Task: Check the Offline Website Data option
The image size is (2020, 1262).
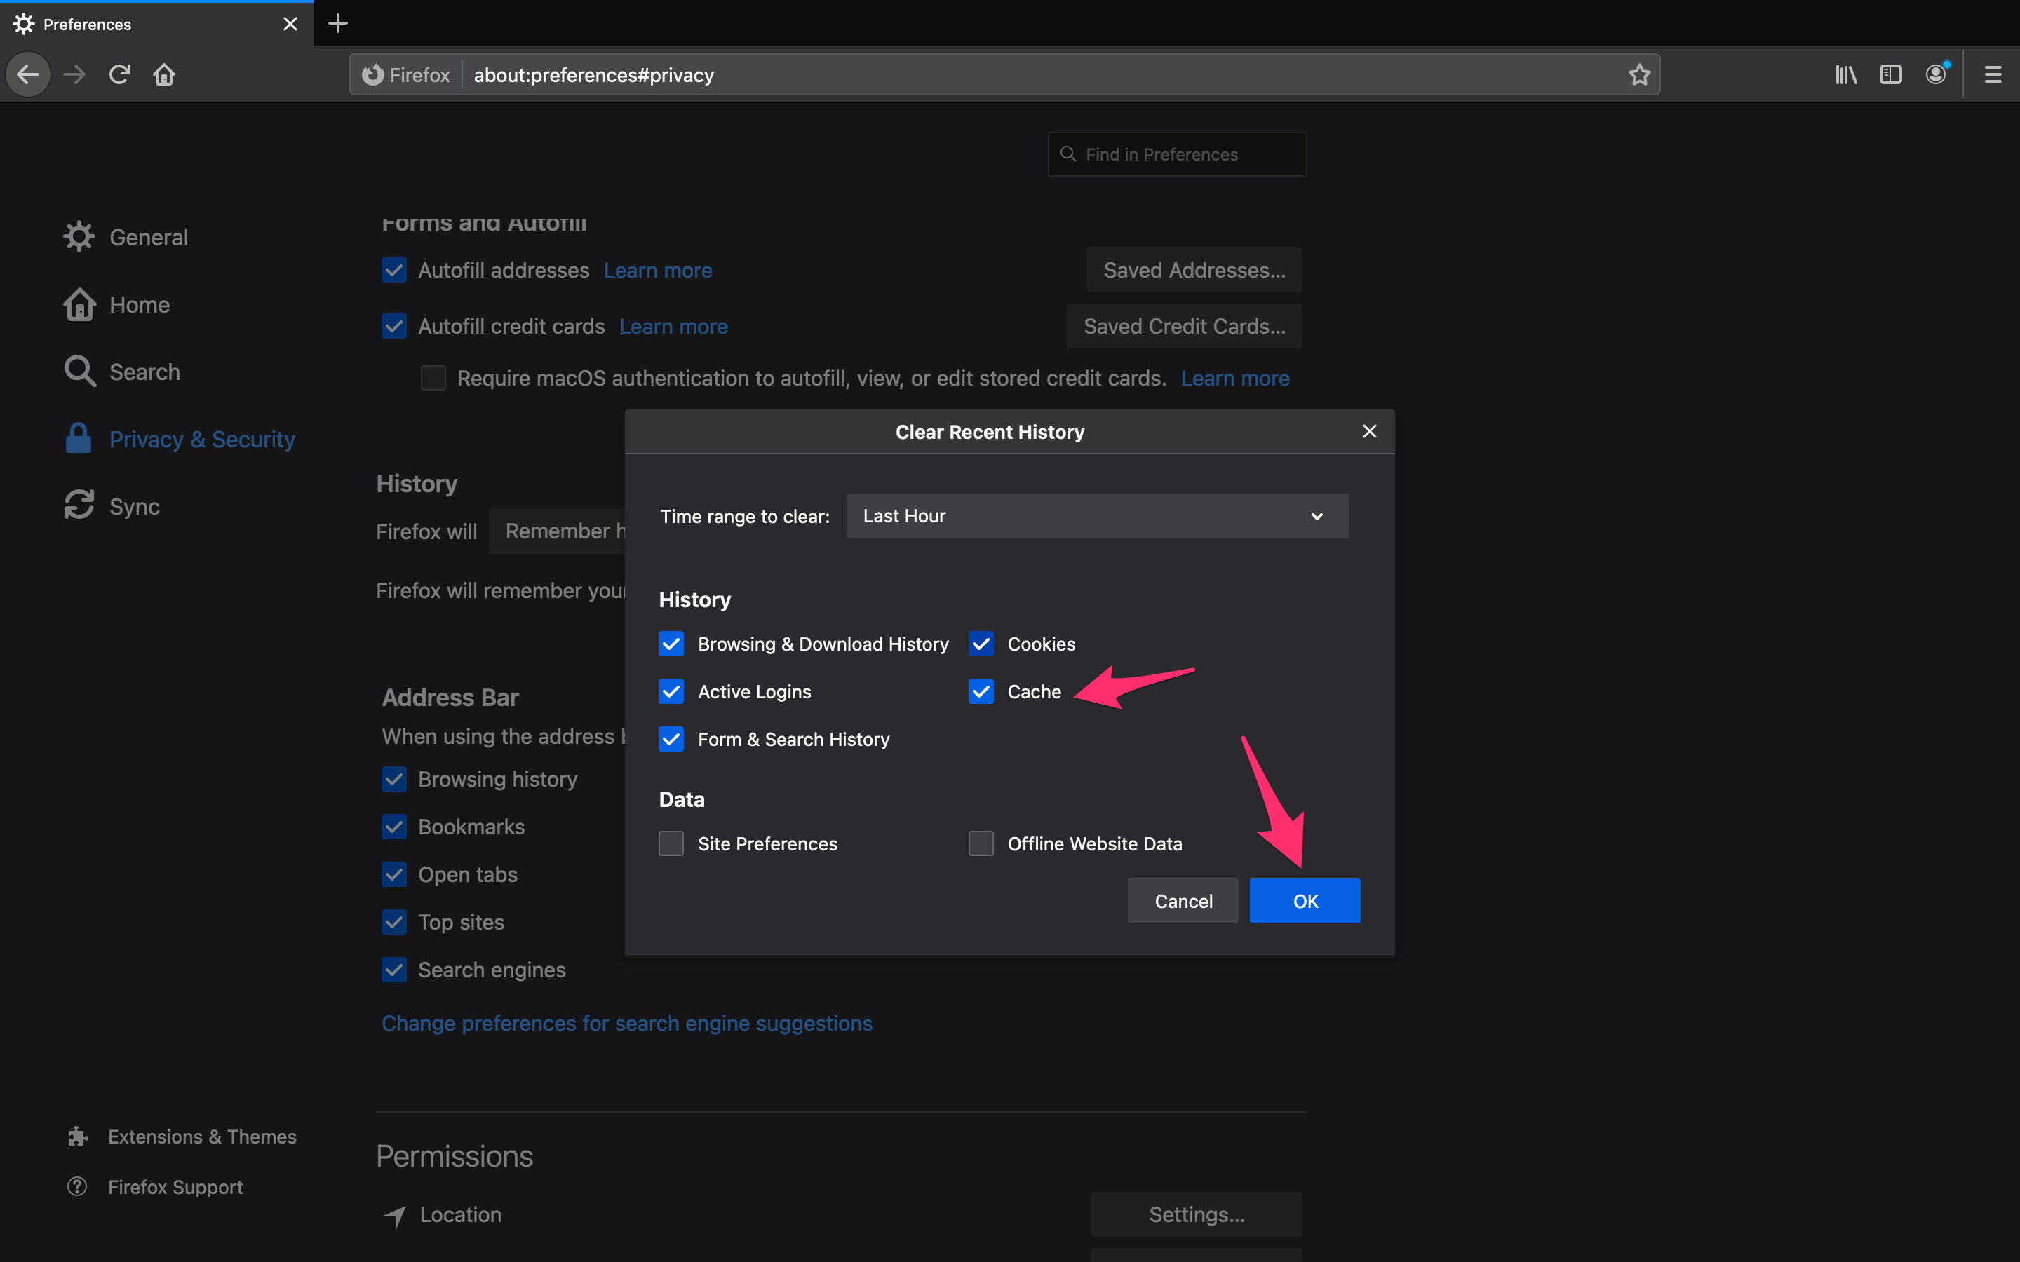Action: [x=981, y=843]
